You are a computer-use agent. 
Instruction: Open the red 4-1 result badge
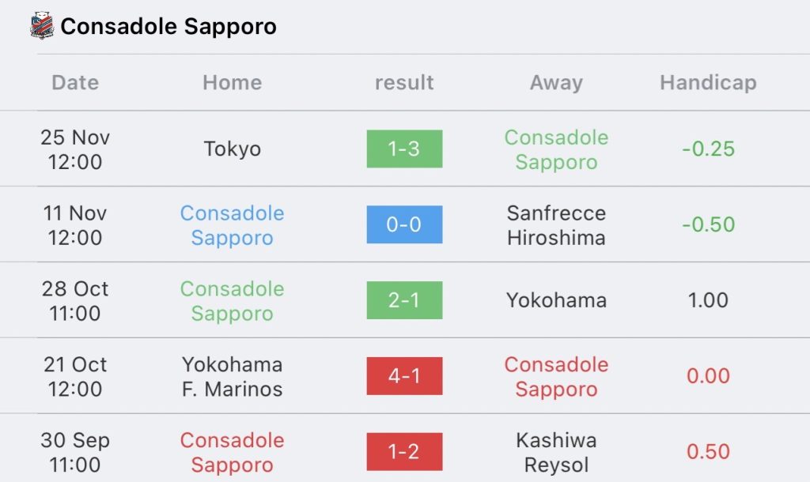coord(404,375)
